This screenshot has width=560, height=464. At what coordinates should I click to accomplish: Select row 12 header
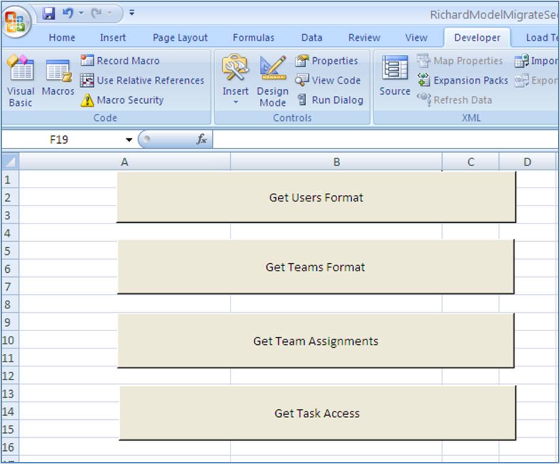click(10, 376)
